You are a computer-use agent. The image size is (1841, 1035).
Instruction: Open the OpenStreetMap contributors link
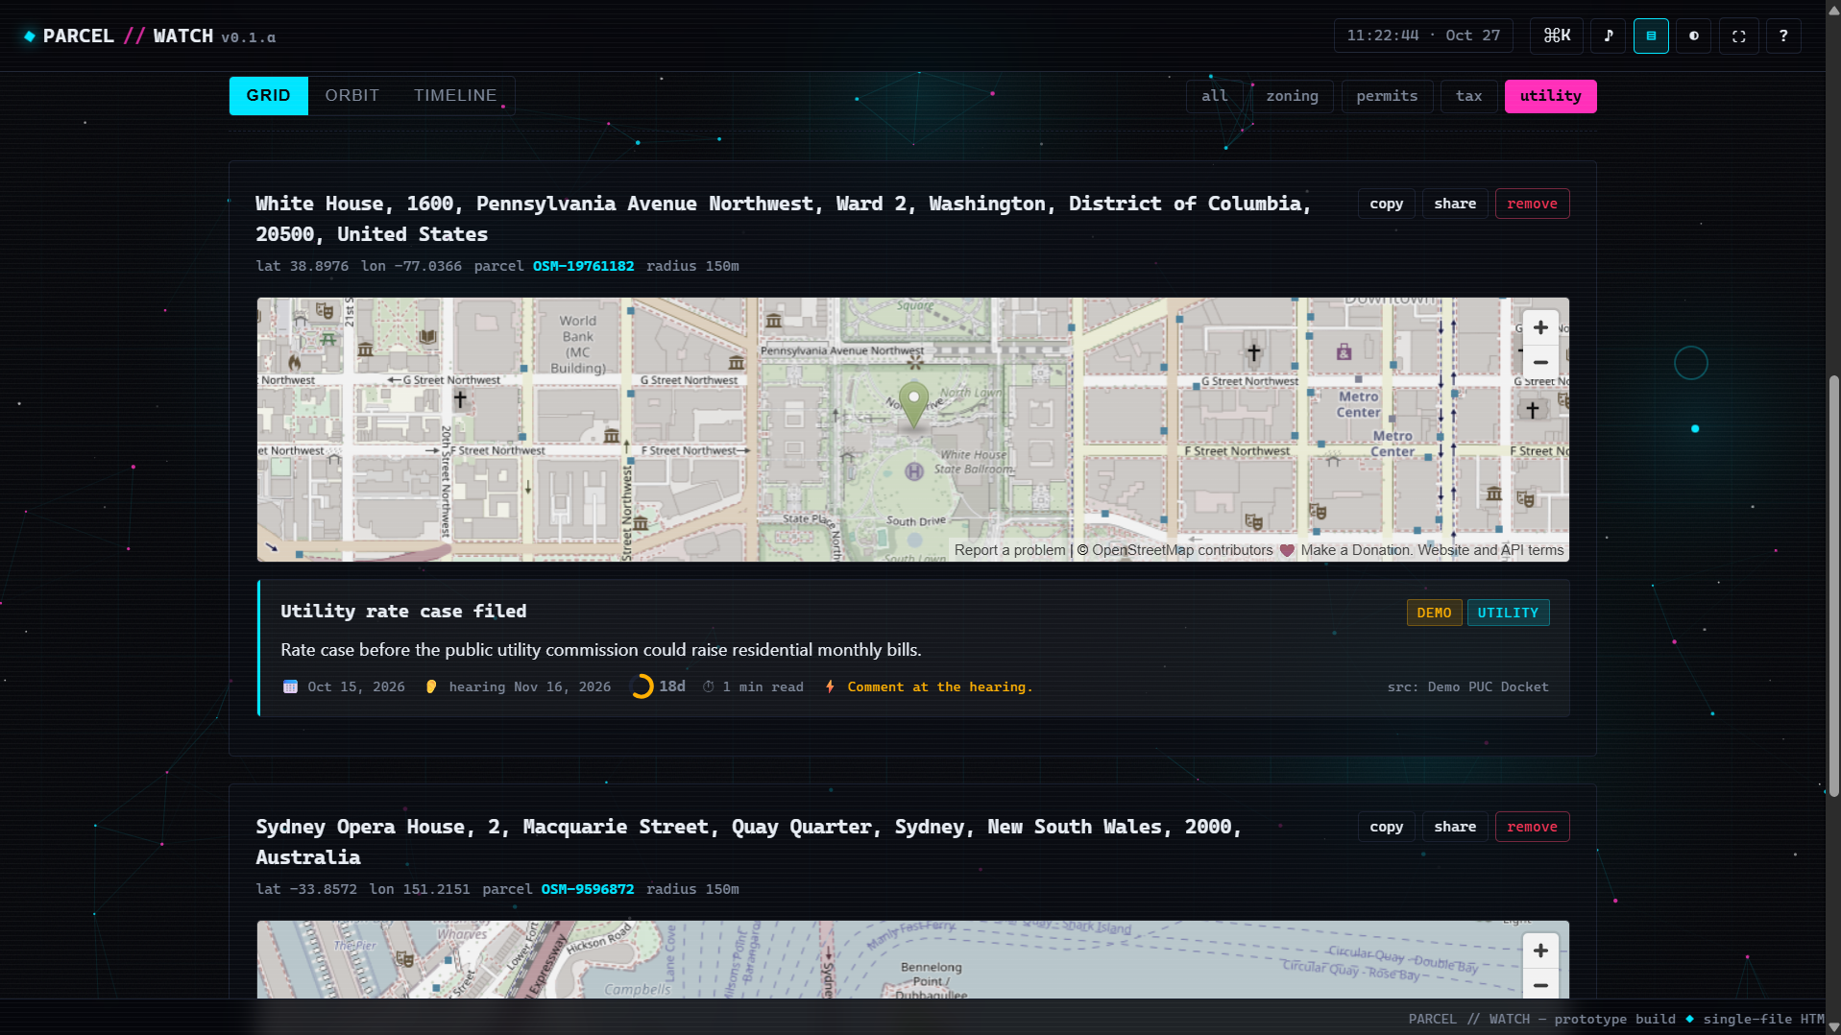(1182, 550)
